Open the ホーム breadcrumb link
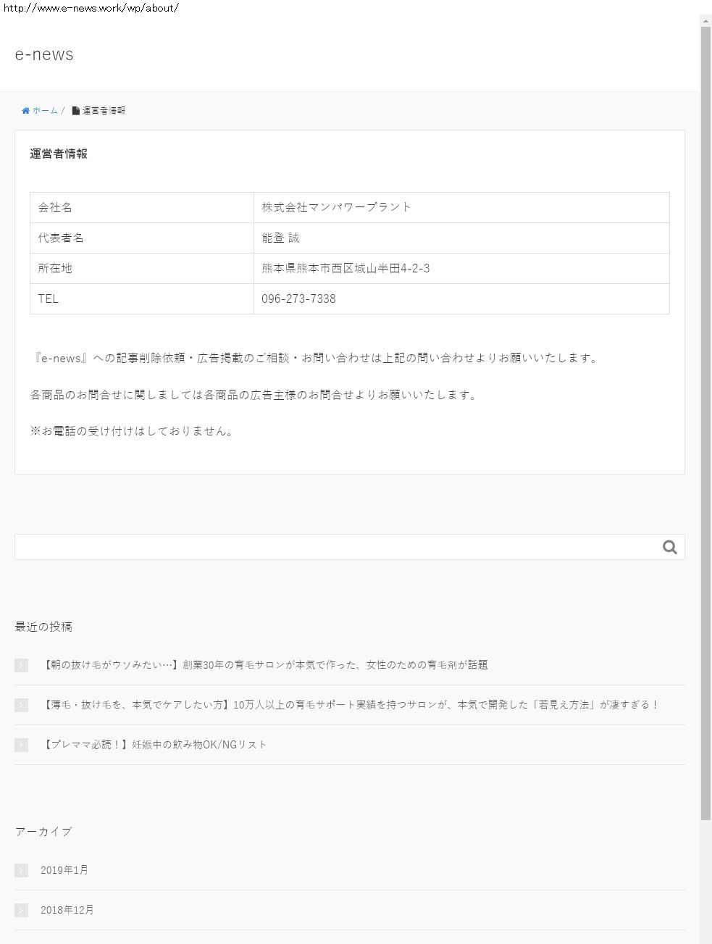 coord(45,111)
